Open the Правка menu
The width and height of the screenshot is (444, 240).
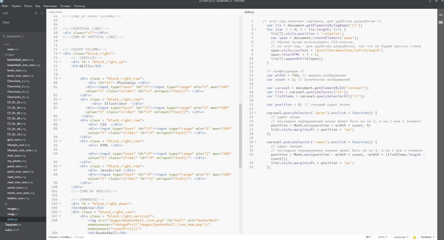(16, 6)
